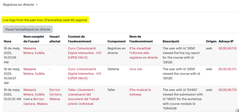
Task: Click the Descripció column header
Action: [x=171, y=41]
